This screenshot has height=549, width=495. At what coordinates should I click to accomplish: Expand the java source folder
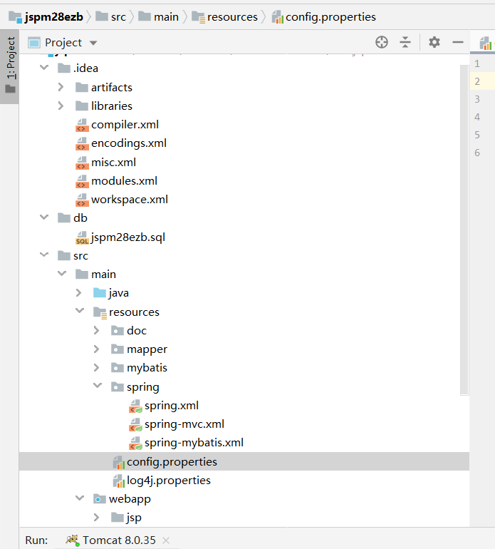79,293
